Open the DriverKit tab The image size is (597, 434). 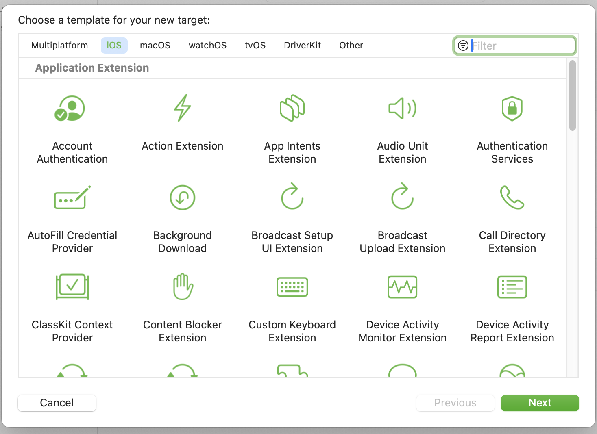tap(303, 45)
